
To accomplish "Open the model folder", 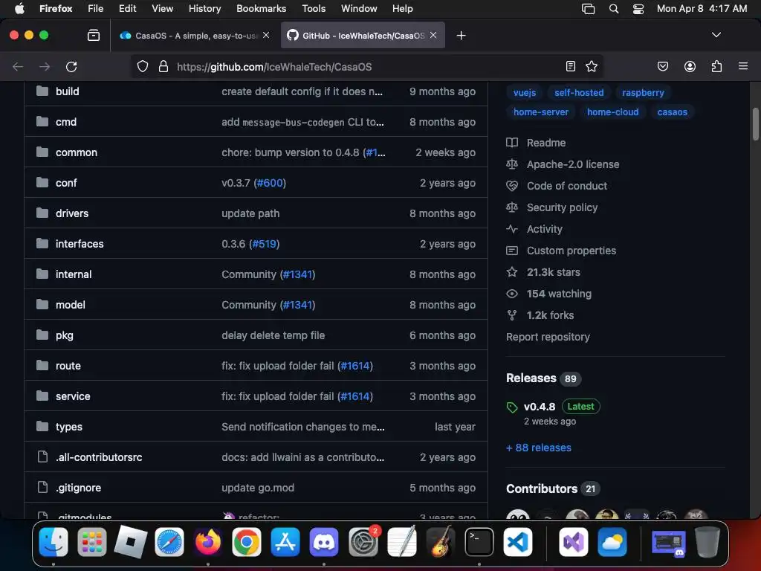I will pyautogui.click(x=71, y=305).
